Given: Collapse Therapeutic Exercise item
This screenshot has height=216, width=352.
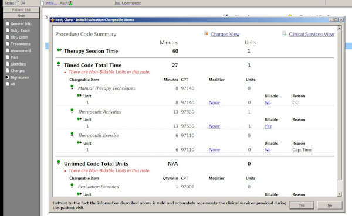Looking at the screenshot, I should (72, 134).
